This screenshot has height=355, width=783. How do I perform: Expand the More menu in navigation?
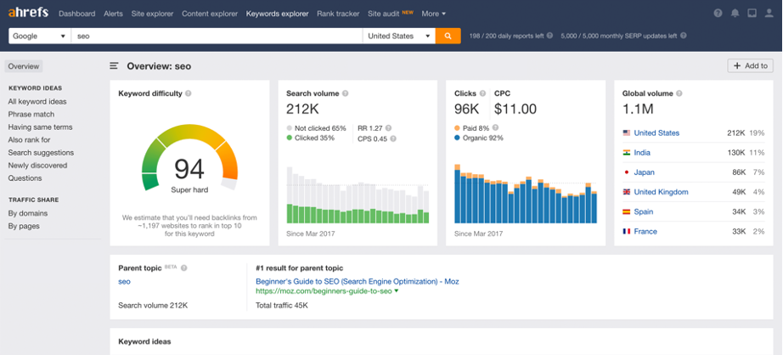click(x=433, y=14)
